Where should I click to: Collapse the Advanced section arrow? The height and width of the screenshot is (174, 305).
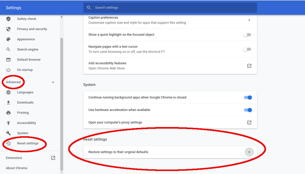click(53, 82)
